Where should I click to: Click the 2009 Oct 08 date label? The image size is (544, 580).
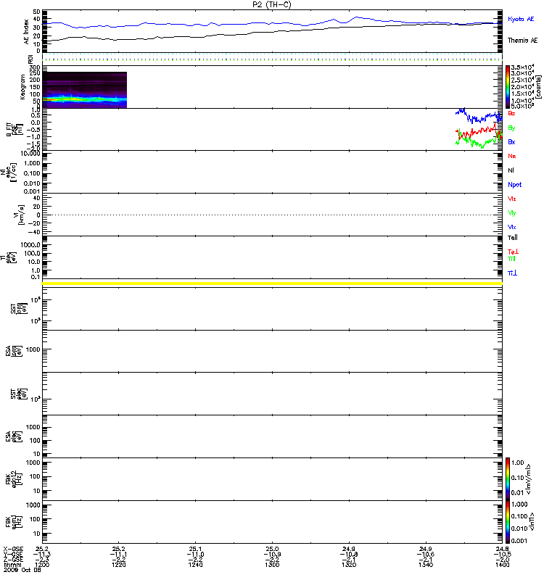click(22, 570)
